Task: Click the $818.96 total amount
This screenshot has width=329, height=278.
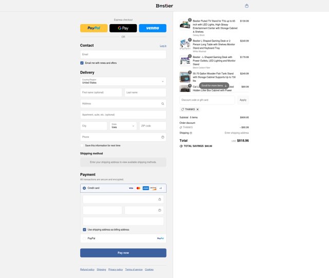Action: tap(243, 141)
